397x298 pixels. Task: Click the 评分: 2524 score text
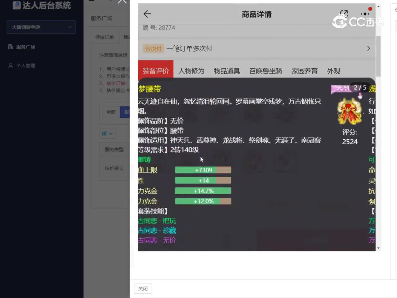click(x=350, y=137)
